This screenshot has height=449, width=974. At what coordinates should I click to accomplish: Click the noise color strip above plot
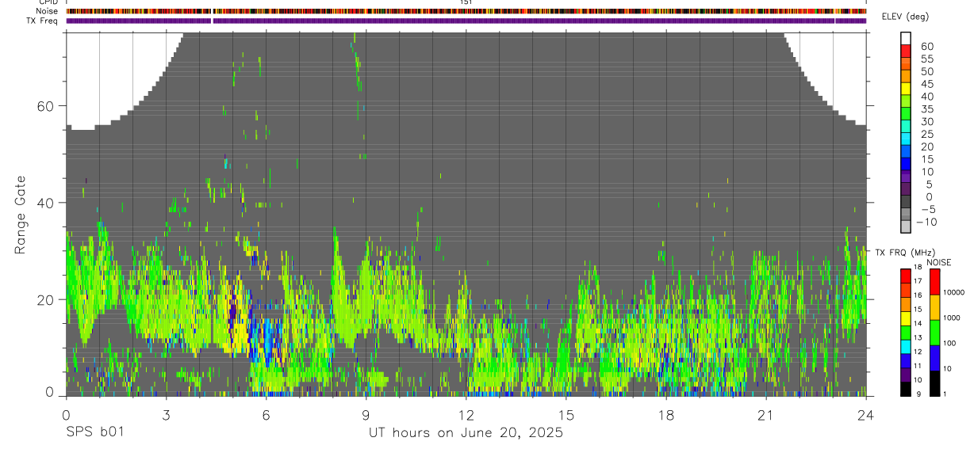(466, 11)
